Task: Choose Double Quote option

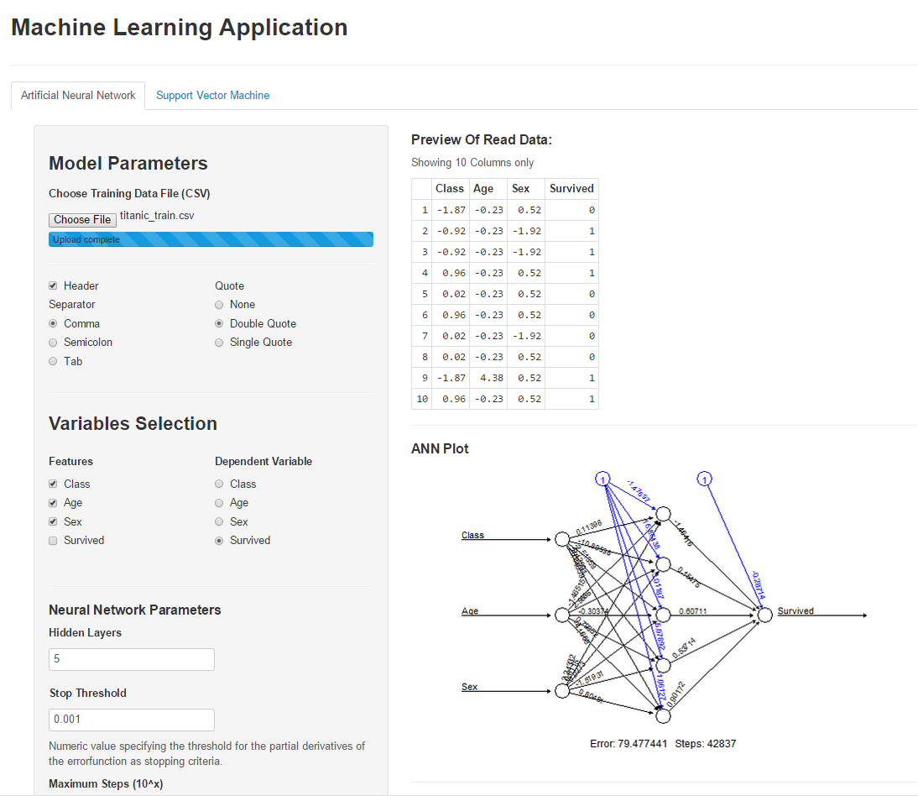Action: (x=219, y=323)
